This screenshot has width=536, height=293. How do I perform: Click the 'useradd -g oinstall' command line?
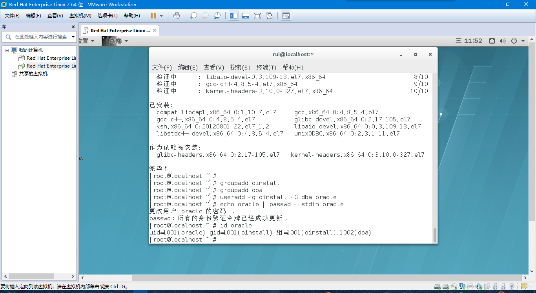point(243,197)
